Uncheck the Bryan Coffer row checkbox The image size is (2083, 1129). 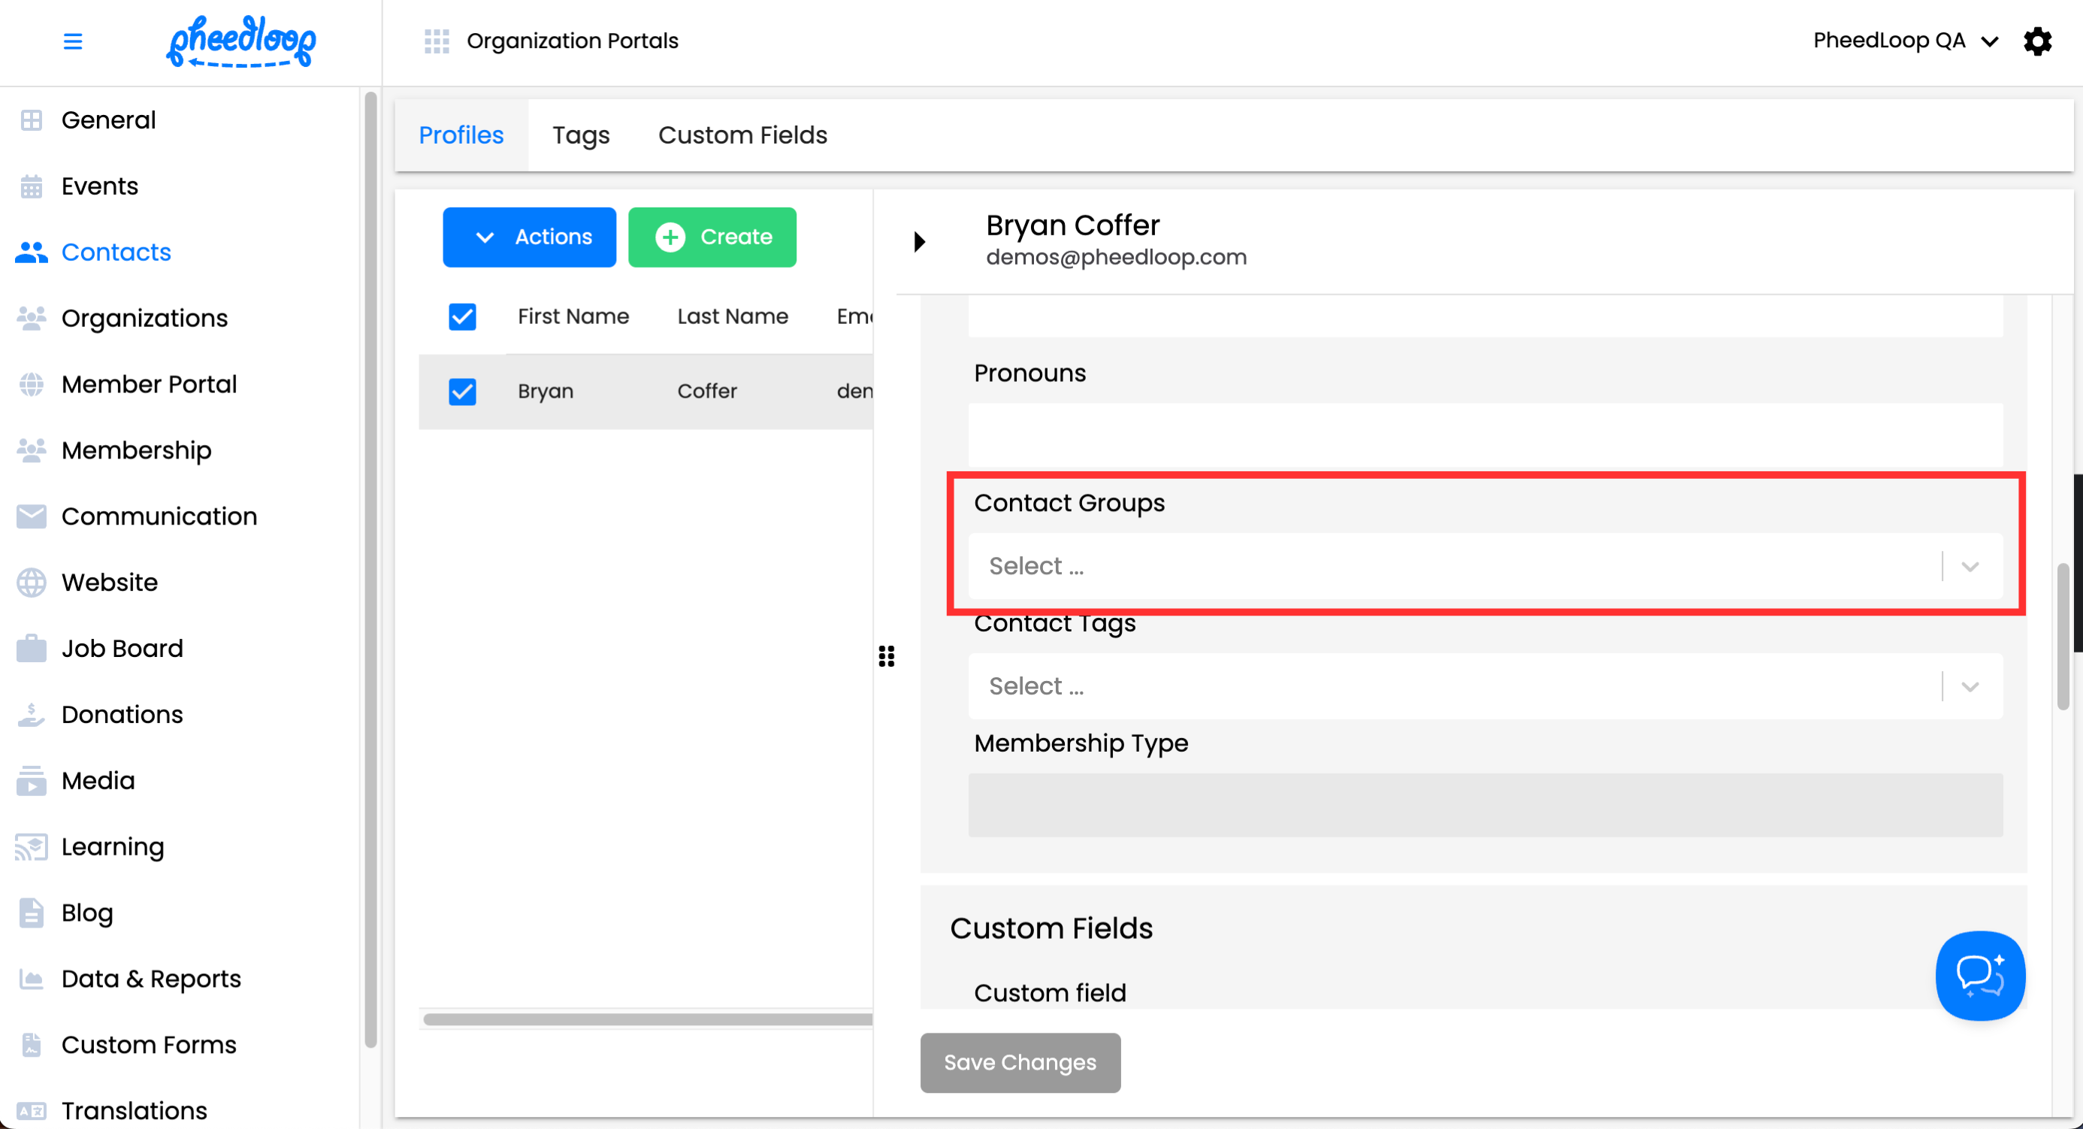(463, 392)
